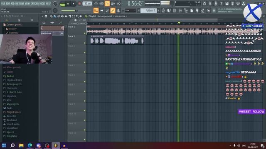Image resolution: width=266 pixels, height=149 pixels.
Task: Select the Select marquee tool in playlist
Action: (x=74, y=16)
